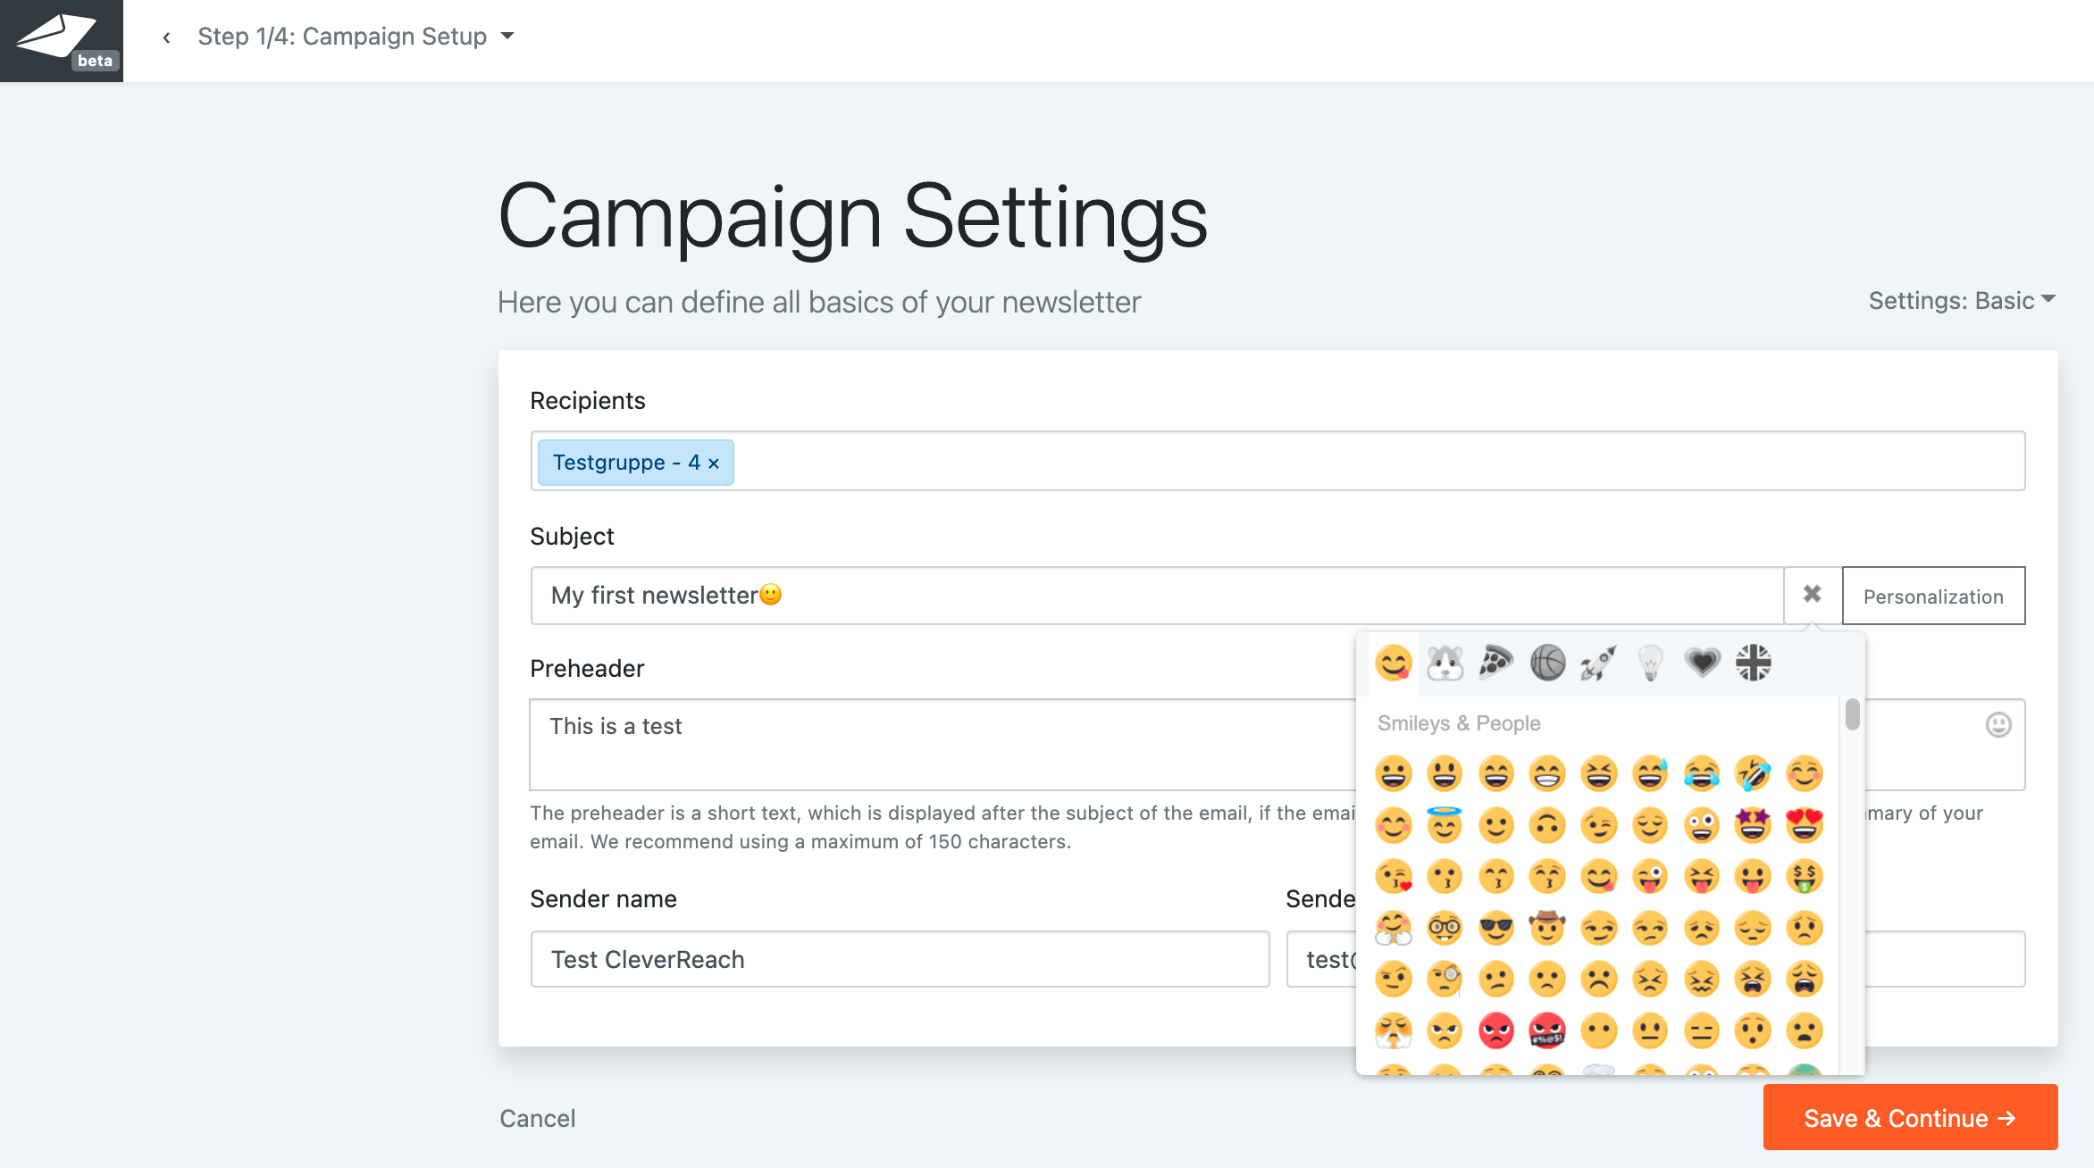
Task: Insert the heart-eyes face emoji
Action: [x=1805, y=825]
